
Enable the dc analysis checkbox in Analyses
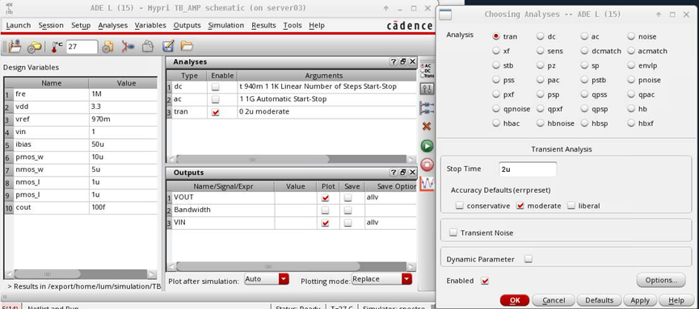pos(215,86)
